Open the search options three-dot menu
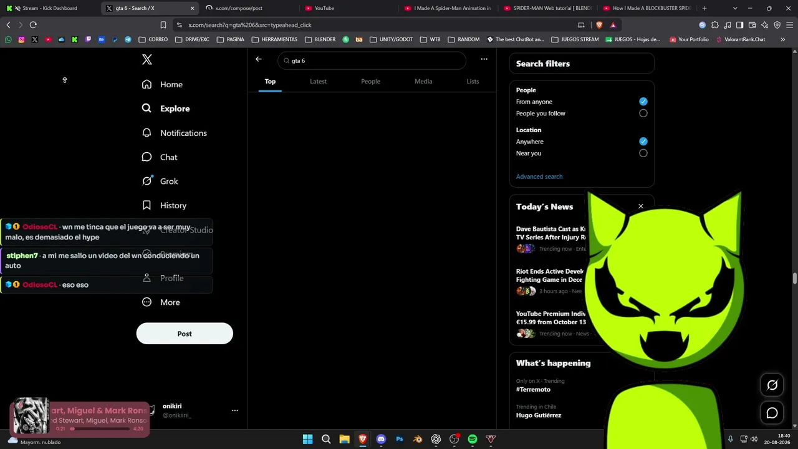The height and width of the screenshot is (449, 798). [484, 59]
